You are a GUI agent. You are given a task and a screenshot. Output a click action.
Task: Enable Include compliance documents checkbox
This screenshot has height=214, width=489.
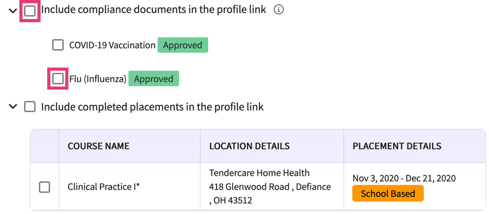[x=30, y=11]
